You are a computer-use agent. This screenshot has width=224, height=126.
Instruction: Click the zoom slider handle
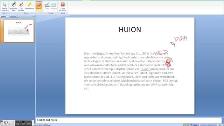[x=208, y=125]
